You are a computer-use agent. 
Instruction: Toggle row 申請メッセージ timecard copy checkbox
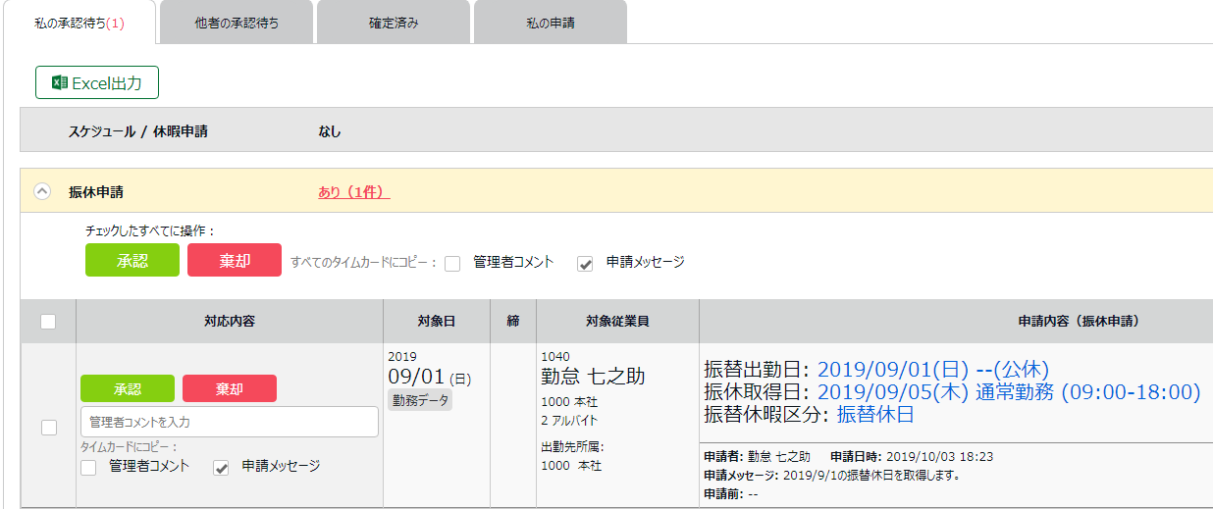pyautogui.click(x=221, y=468)
